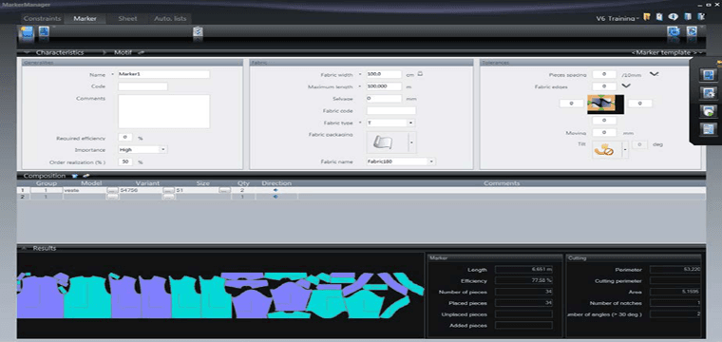Click the eye icon in top-right toolbar
This screenshot has height=342, width=722.
[674, 17]
